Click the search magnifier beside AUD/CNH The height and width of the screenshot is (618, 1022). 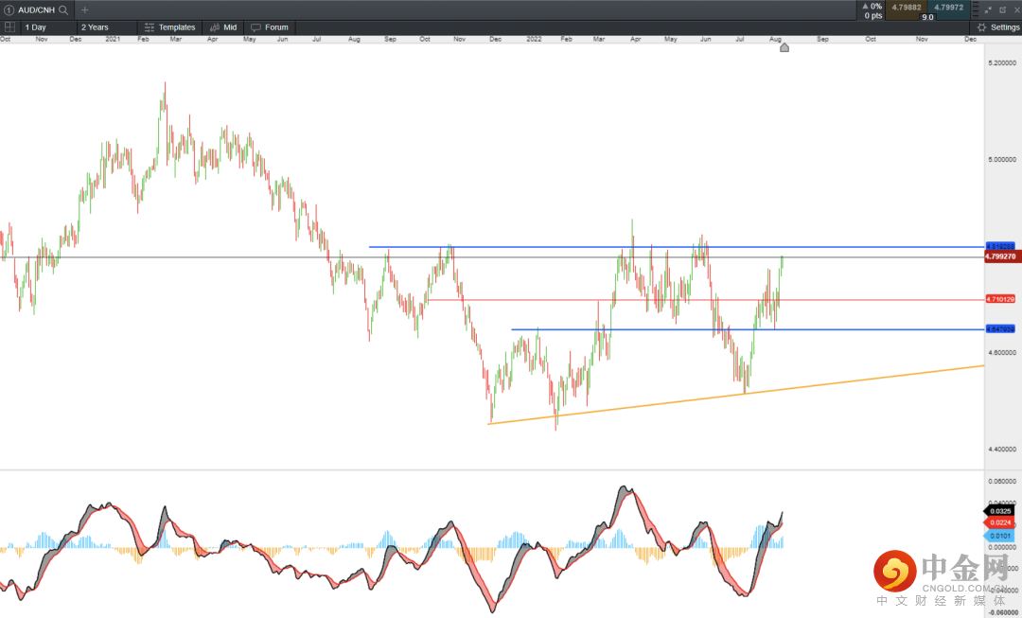point(62,9)
